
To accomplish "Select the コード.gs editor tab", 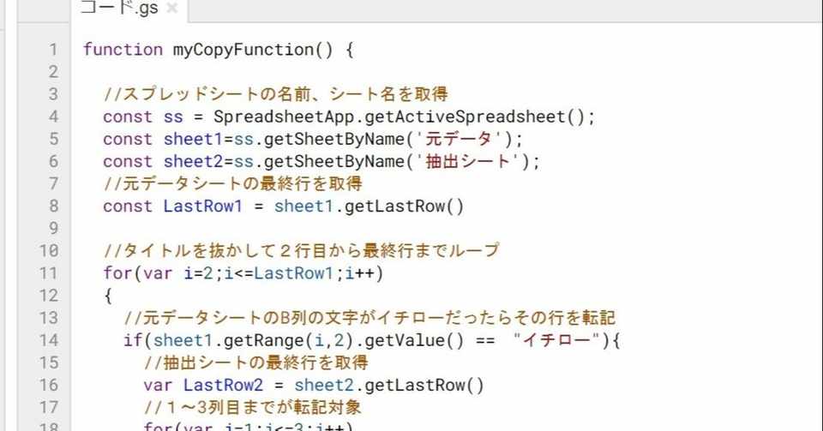I will coord(120,9).
